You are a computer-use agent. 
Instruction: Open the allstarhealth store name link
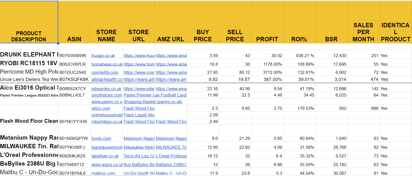[107, 79]
